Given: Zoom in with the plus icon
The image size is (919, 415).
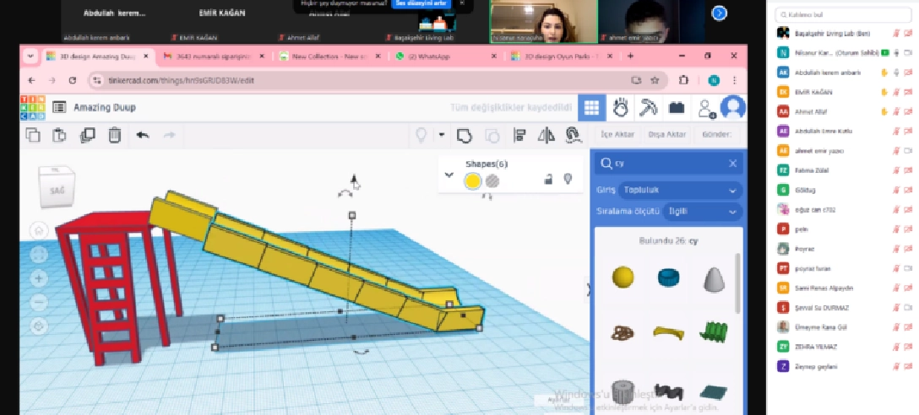Looking at the screenshot, I should [39, 278].
